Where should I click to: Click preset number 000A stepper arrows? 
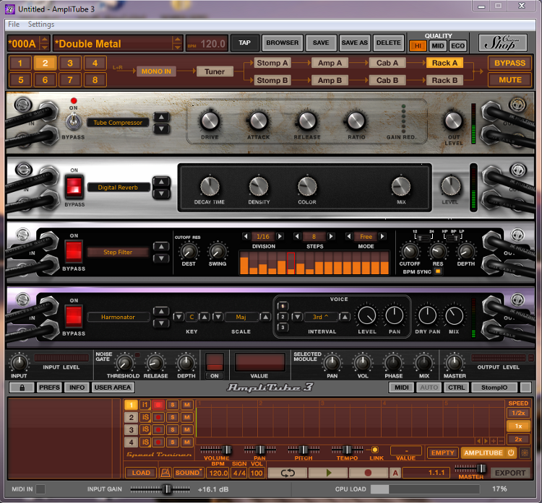coord(44,43)
